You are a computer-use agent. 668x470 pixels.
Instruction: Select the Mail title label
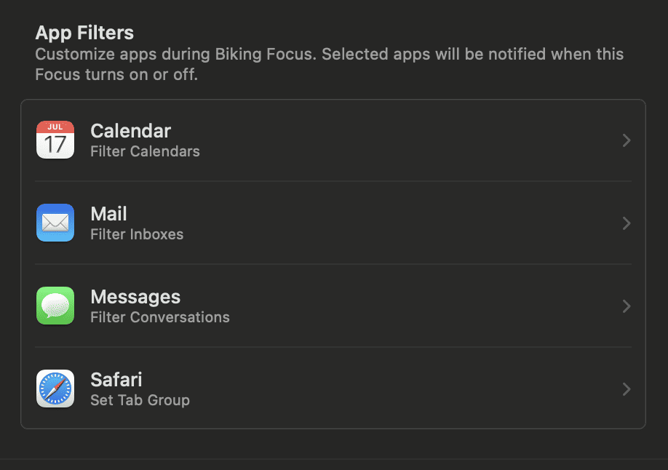(x=108, y=214)
